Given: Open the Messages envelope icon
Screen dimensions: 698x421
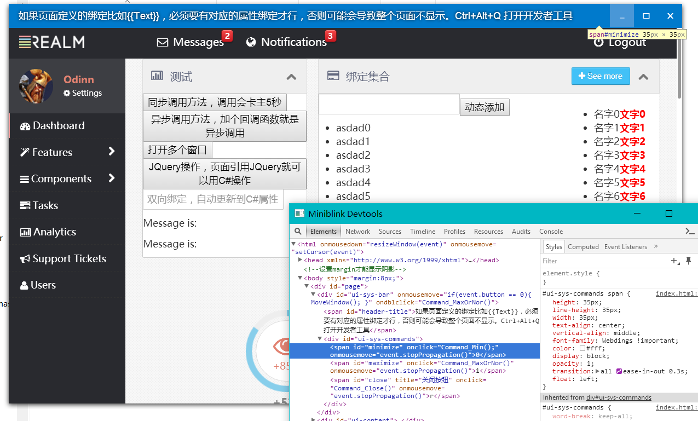Looking at the screenshot, I should (163, 42).
